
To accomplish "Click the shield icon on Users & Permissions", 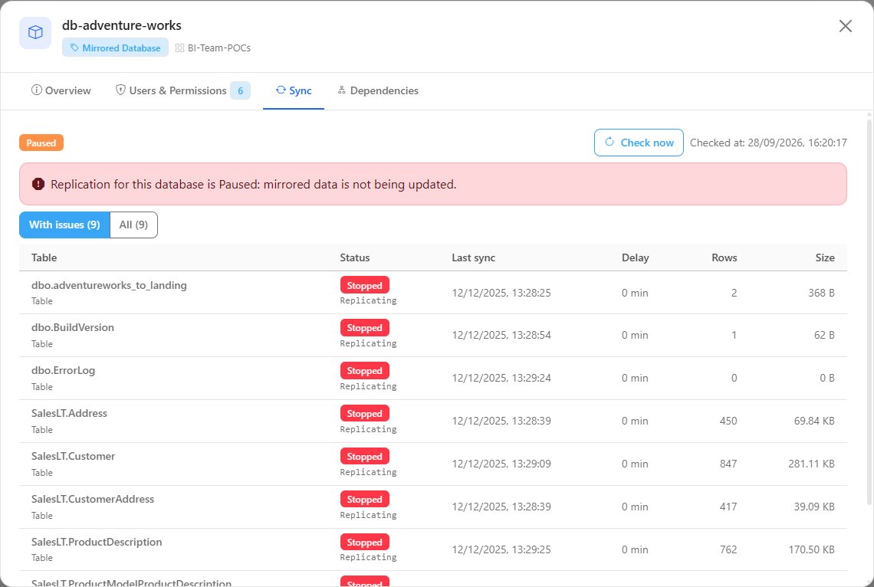I will [120, 90].
